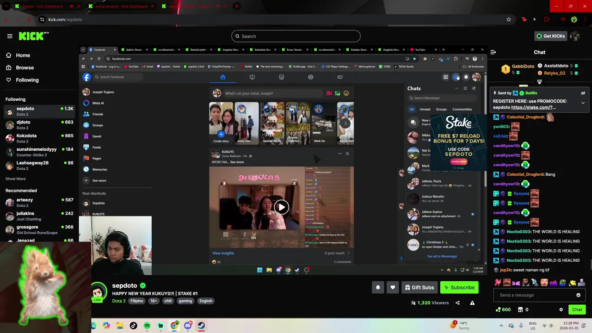Open the tab search dropdown arrow
The image size is (592, 333).
(x=6, y=6)
